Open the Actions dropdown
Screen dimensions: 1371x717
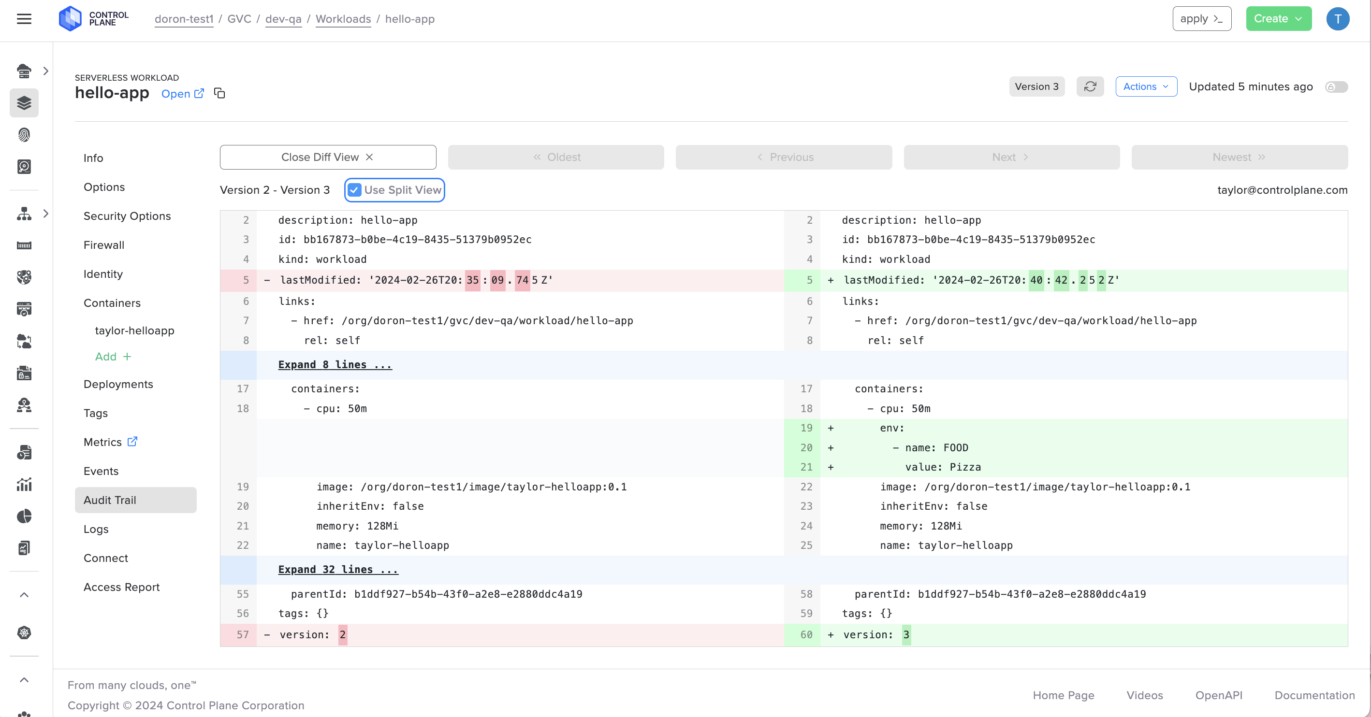click(1145, 86)
